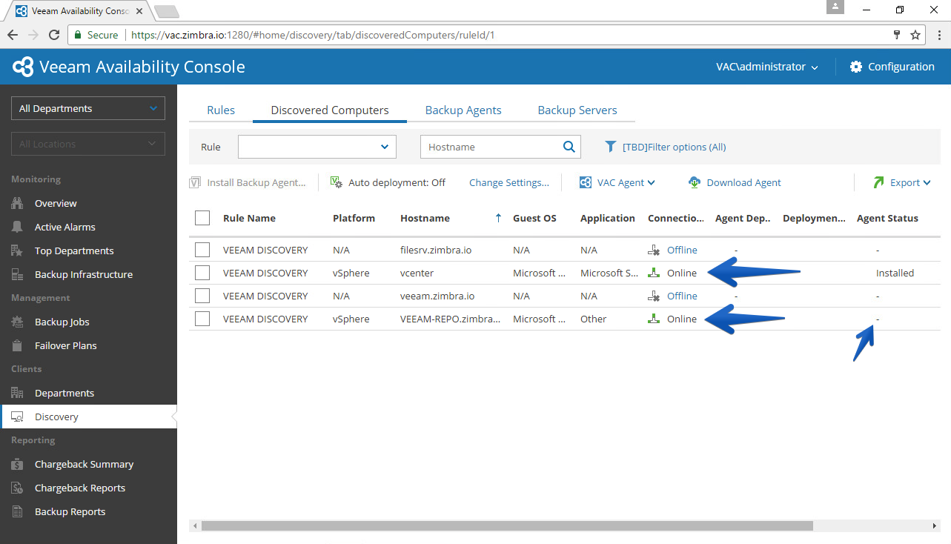Viewport: 951px width, 544px height.
Task: Open Configuration gear icon
Action: coord(856,67)
